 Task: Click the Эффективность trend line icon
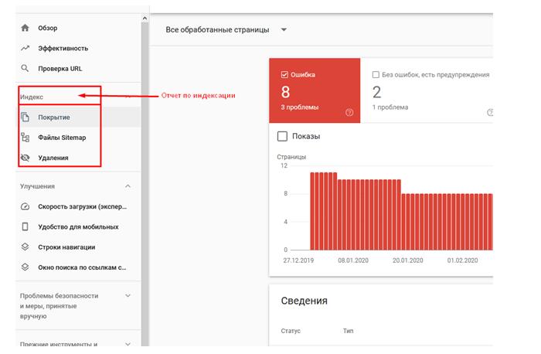pyautogui.click(x=25, y=48)
